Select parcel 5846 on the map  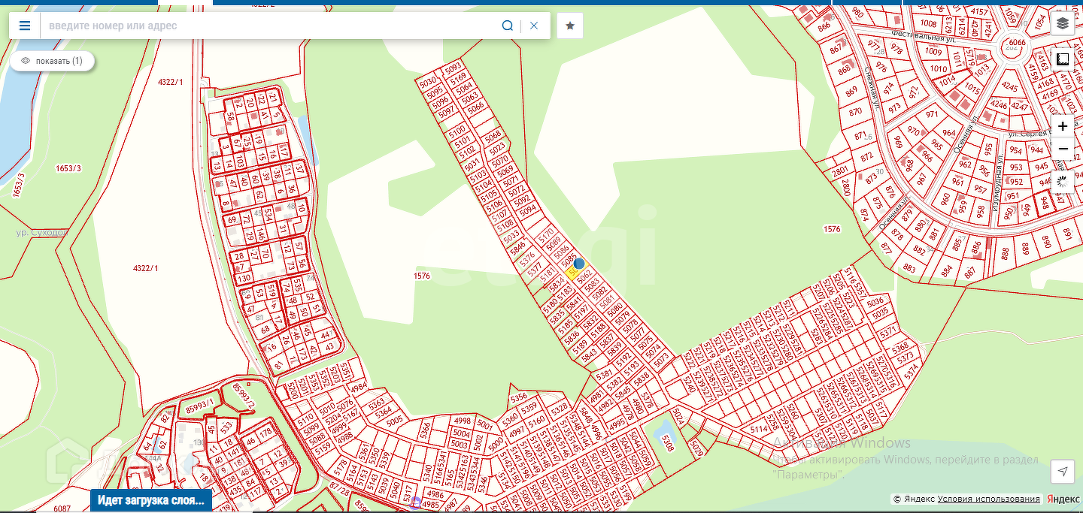(x=516, y=247)
